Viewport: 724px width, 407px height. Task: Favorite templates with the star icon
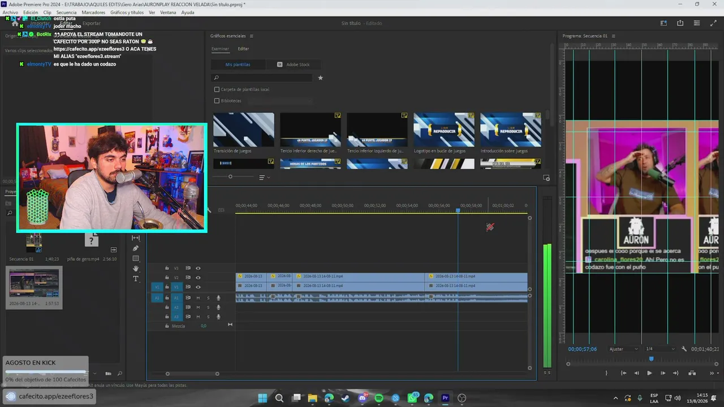320,78
